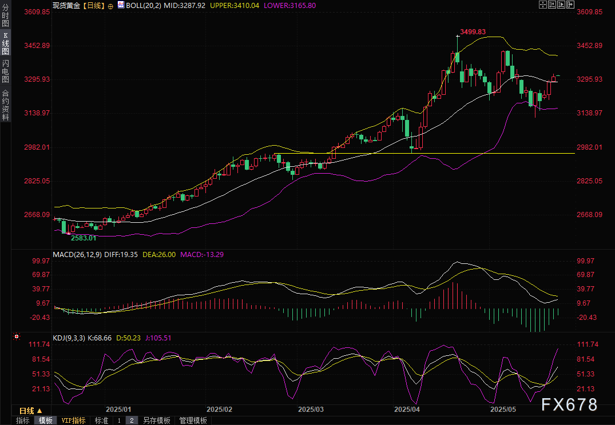Open the 合约资料 side tab
Image resolution: width=615 pixels, height=425 pixels.
click(5, 105)
